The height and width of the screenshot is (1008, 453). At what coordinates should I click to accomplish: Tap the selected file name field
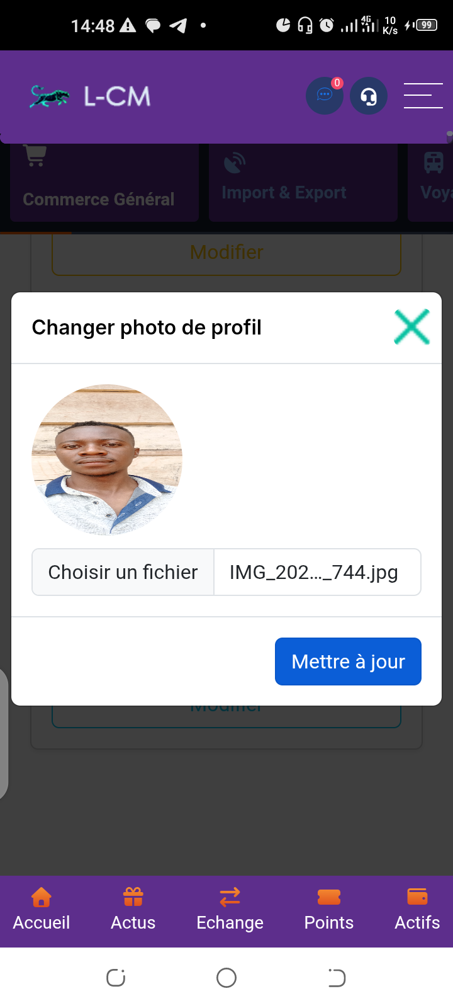tap(317, 572)
